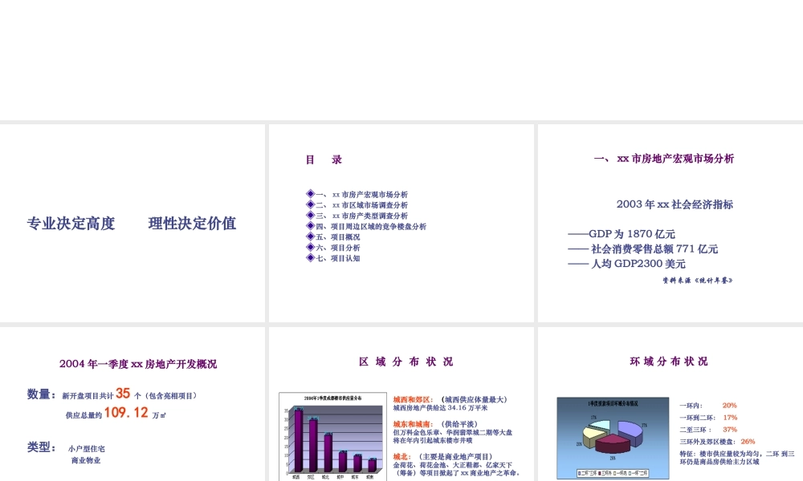Click the diamond bullet before 三、xx 市房产类型调查分析
The width and height of the screenshot is (803, 481).
310,215
